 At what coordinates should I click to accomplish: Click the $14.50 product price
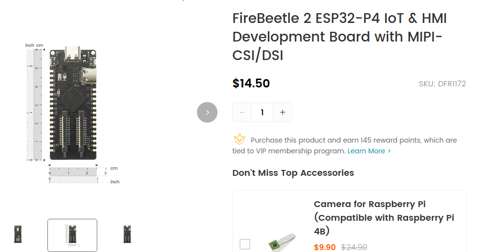tap(251, 84)
